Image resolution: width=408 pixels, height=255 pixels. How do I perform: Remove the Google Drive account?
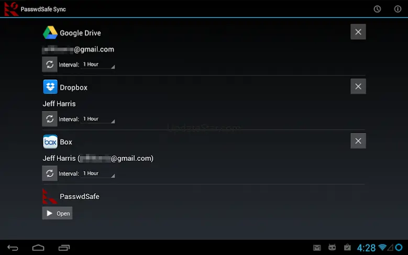[358, 32]
